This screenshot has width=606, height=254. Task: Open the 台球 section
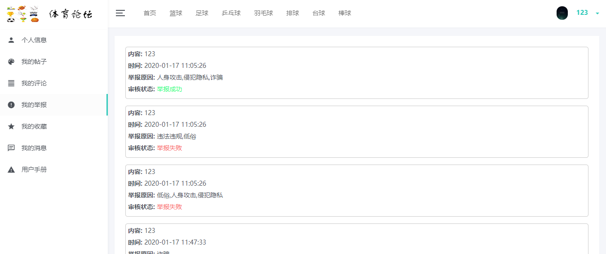point(318,13)
